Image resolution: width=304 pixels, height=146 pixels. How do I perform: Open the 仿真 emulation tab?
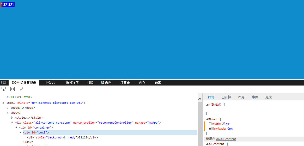(158, 83)
